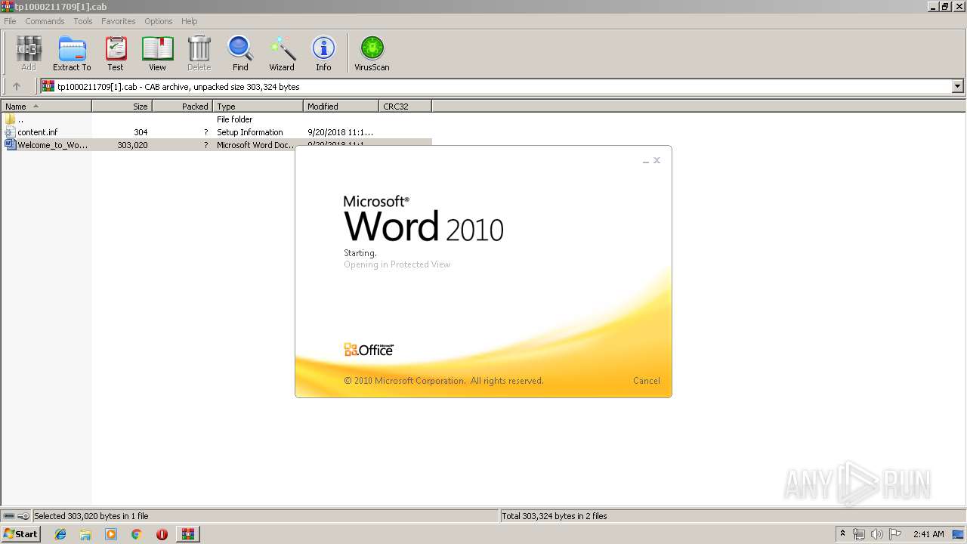Open the Commands menu
The height and width of the screenshot is (544, 967).
click(x=45, y=21)
